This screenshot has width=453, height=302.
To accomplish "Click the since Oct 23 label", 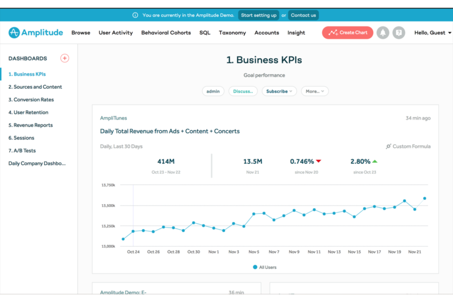I will pyautogui.click(x=365, y=172).
